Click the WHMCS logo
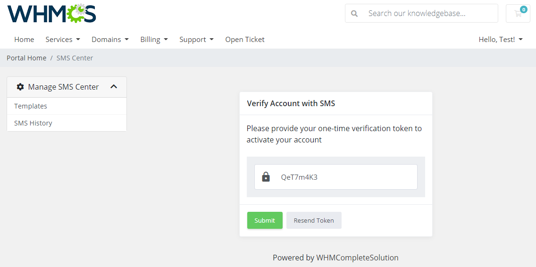Image resolution: width=536 pixels, height=267 pixels. tap(51, 14)
